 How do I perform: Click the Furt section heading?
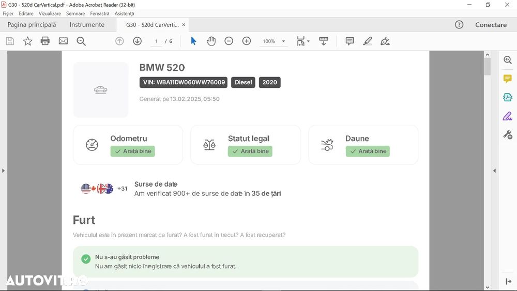(x=84, y=220)
